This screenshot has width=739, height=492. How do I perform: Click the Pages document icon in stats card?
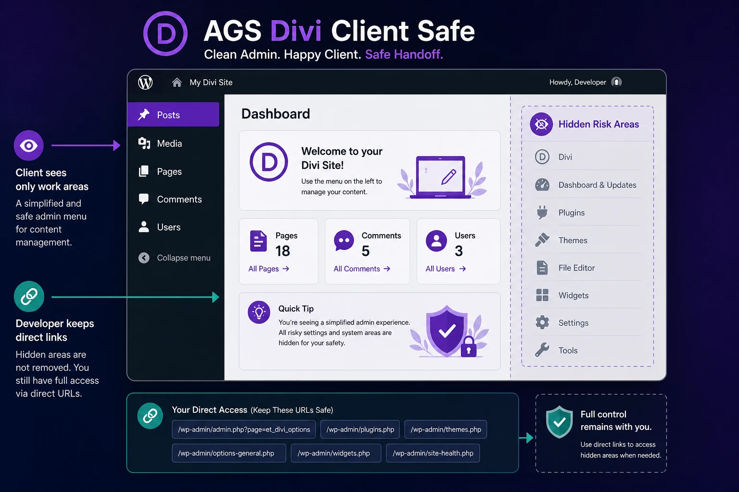tap(258, 241)
